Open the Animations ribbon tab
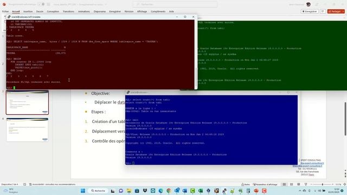 click(x=84, y=11)
